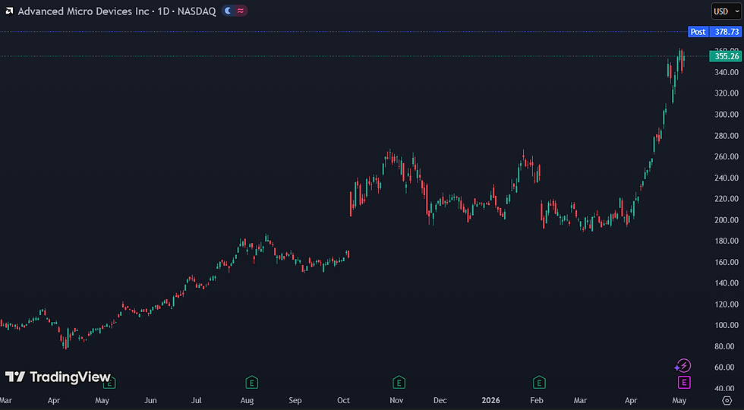
Task: Open the purple E upcoming earnings marker
Action: point(684,381)
